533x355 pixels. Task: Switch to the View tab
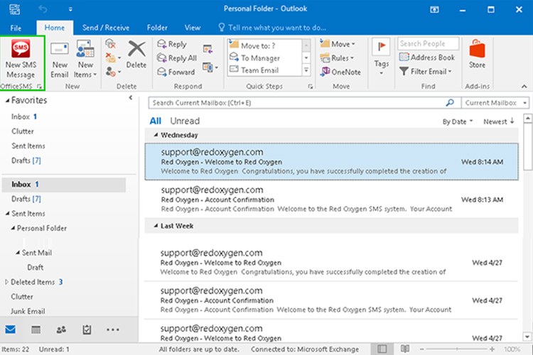pos(193,28)
